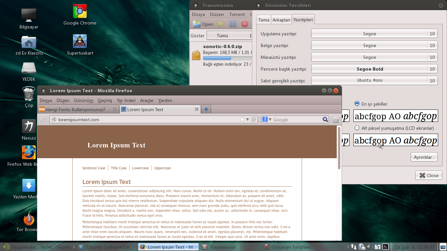
Task: Switch to Hangi Fontu Kullanıyorsunuz tab
Action: (78, 109)
